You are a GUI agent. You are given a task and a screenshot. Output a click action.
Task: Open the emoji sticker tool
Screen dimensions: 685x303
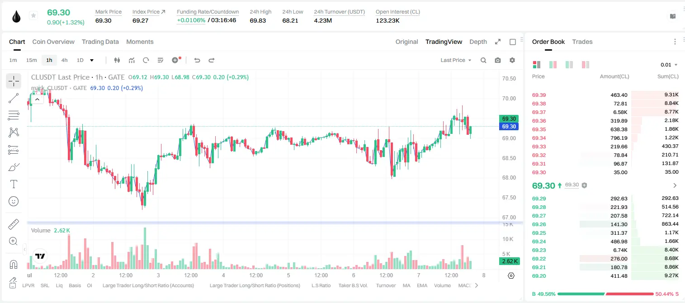pos(14,201)
